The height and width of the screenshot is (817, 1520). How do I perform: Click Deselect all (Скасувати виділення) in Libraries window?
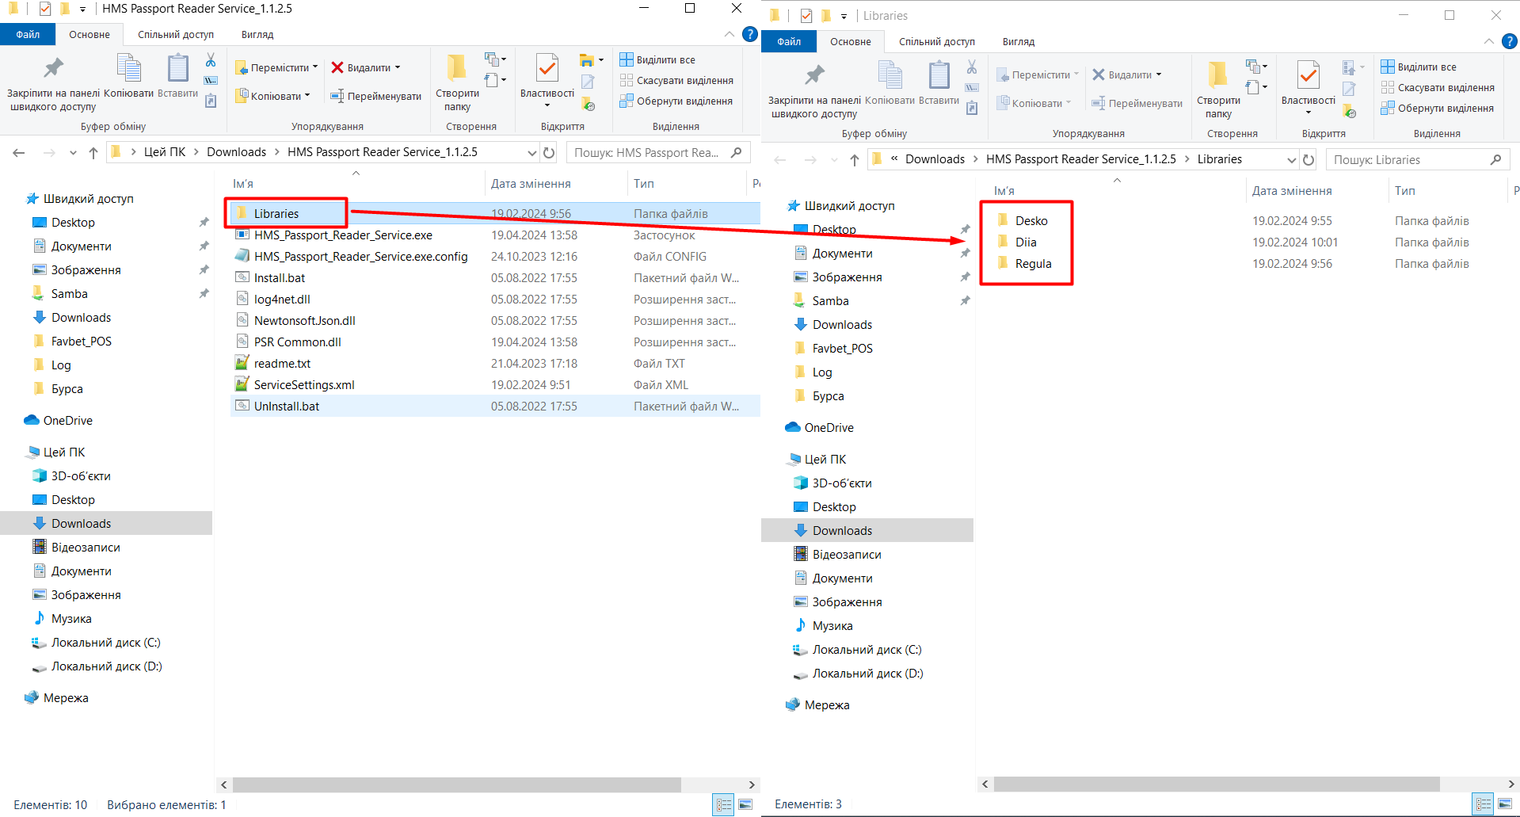[1438, 87]
